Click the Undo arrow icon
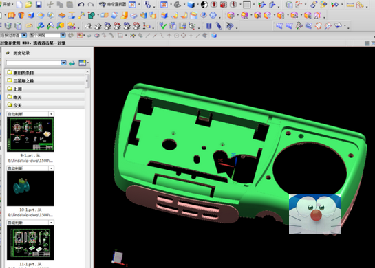The width and height of the screenshot is (375, 268). pyautogui.click(x=81, y=5)
